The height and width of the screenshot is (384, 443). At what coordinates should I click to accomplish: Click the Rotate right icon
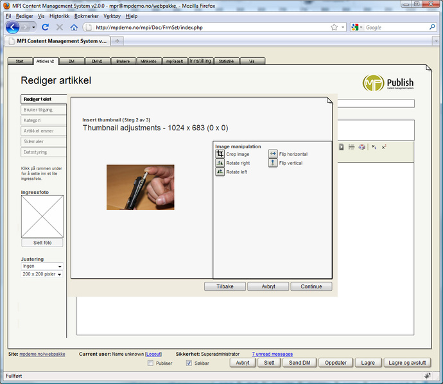tap(220, 163)
